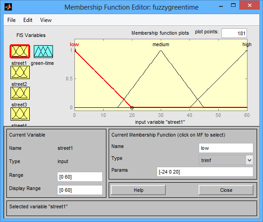Click the membership function Name field
Viewport: 263px width, 222px height.
tap(226, 148)
